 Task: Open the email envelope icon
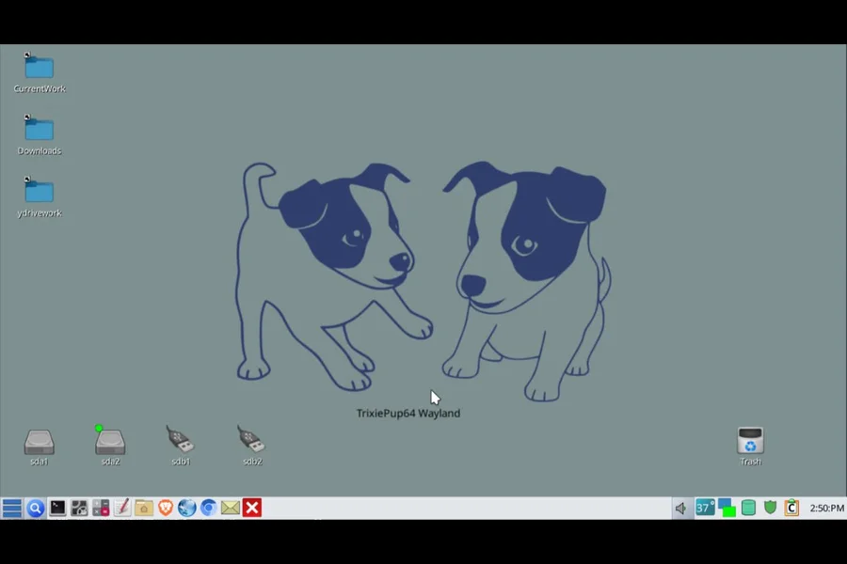(231, 508)
